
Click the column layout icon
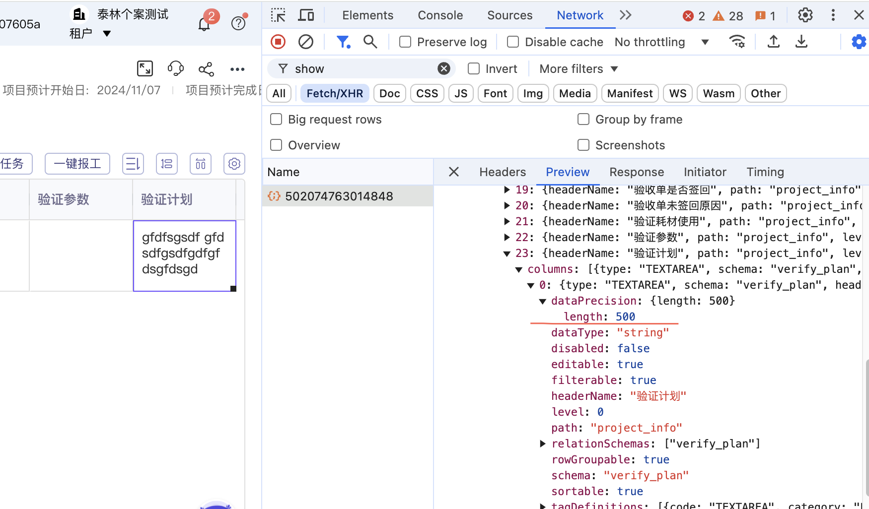click(201, 164)
